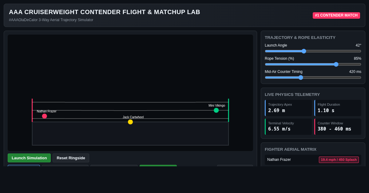Adjust the Launch Angle slider
The image size is (369, 193).
tap(313, 51)
